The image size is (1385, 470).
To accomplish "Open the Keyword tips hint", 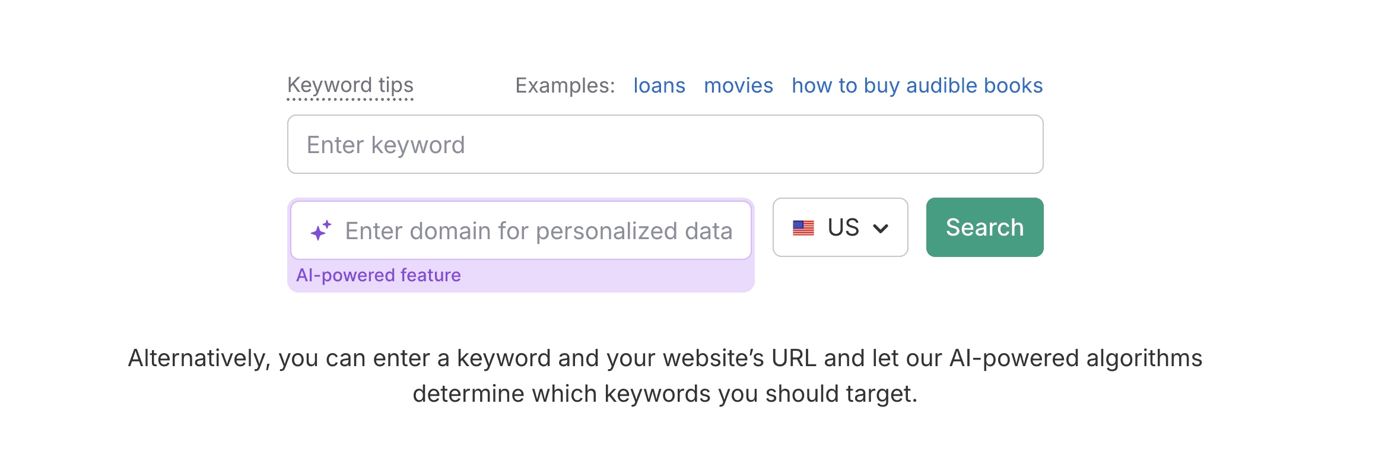I will tap(350, 85).
